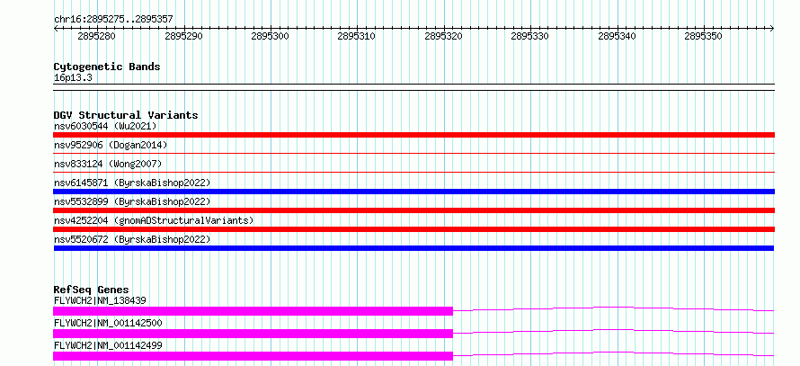Screen dimensions: 800x366
Task: Open variant nsv6145871 (ByrskaBishop2022) label
Action: click(132, 183)
